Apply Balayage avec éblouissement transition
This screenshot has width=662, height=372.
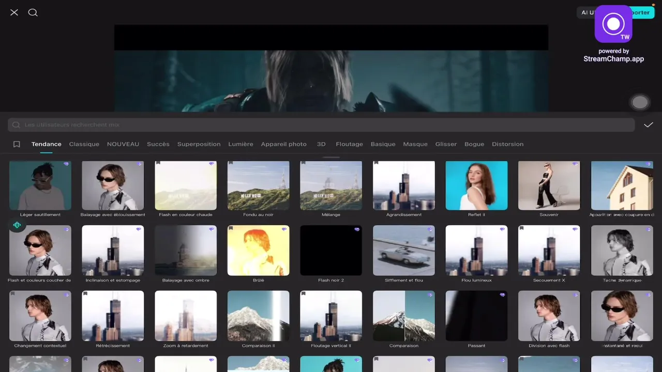coord(113,185)
